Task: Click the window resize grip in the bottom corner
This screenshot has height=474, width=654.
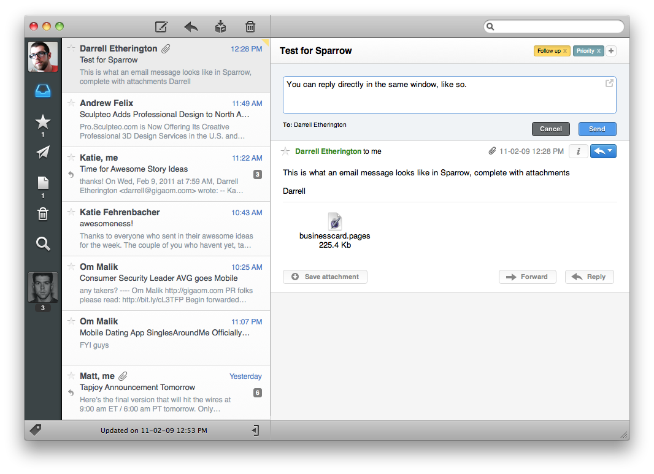Action: point(625,435)
